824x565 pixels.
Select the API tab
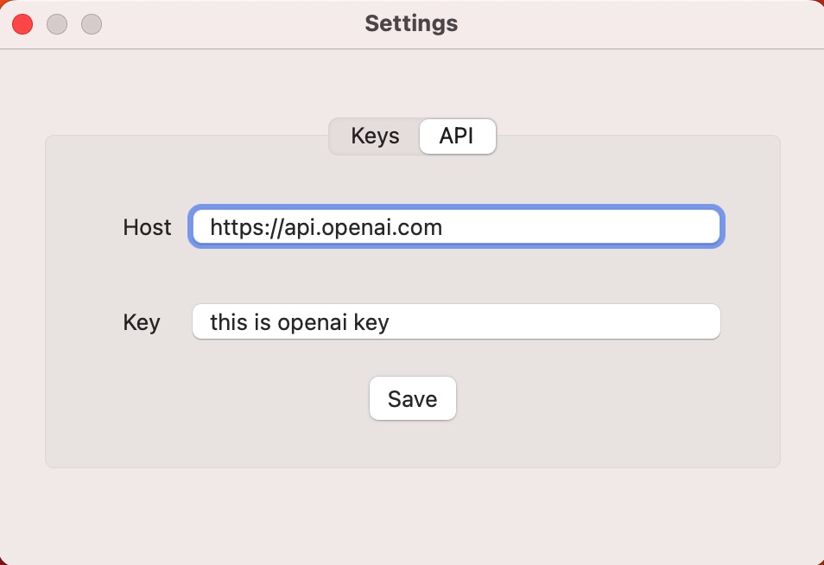(457, 136)
